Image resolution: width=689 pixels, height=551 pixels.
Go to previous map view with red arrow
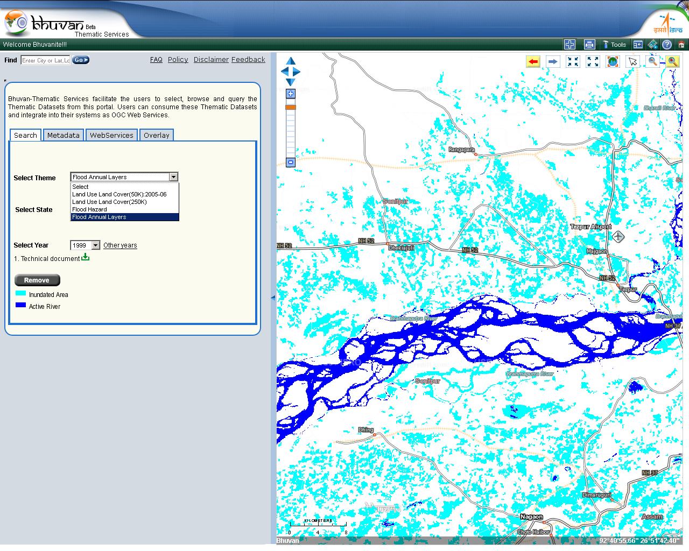click(x=533, y=61)
